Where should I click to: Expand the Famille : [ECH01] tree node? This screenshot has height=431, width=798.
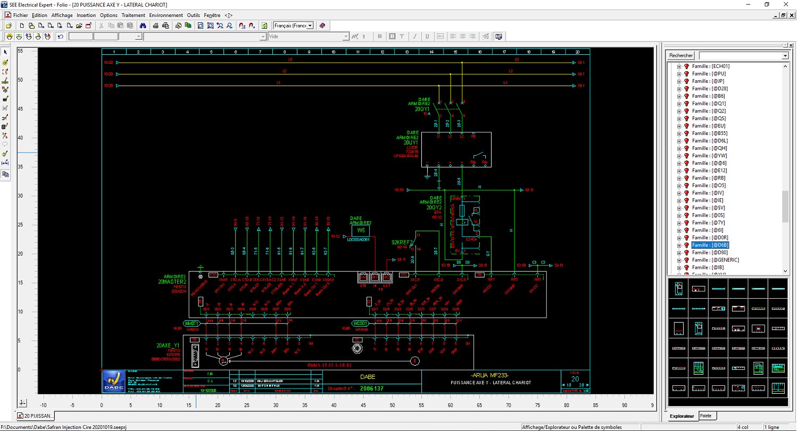coord(679,66)
